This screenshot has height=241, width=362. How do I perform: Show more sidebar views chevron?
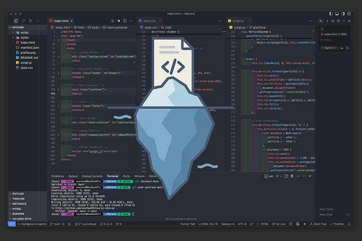(38, 21)
